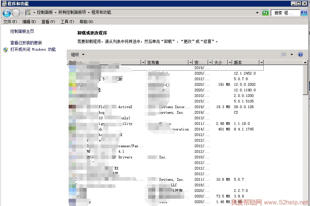
Task: Open the blue help question-mark icon
Action: click(300, 55)
